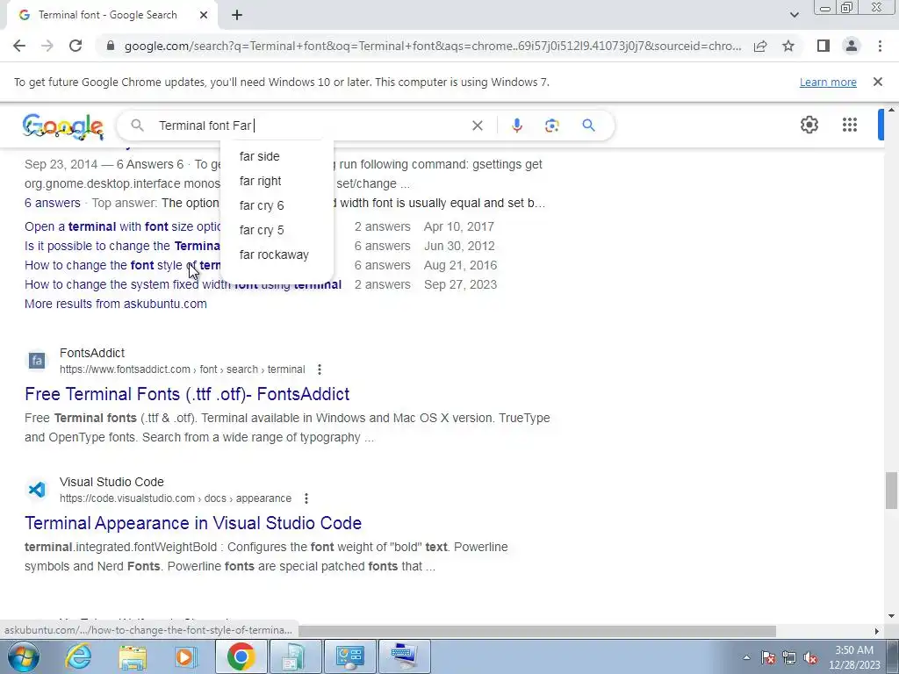
Task: Click the vertical scrollbar down arrow
Action: 891,616
